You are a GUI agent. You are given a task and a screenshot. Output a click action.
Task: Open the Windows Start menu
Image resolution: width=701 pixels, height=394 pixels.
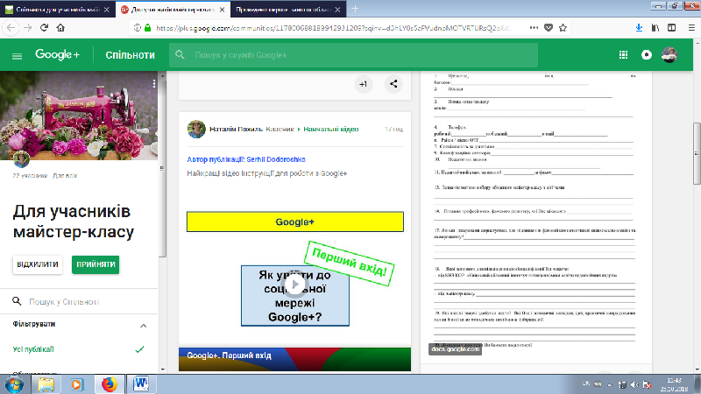pyautogui.click(x=14, y=384)
